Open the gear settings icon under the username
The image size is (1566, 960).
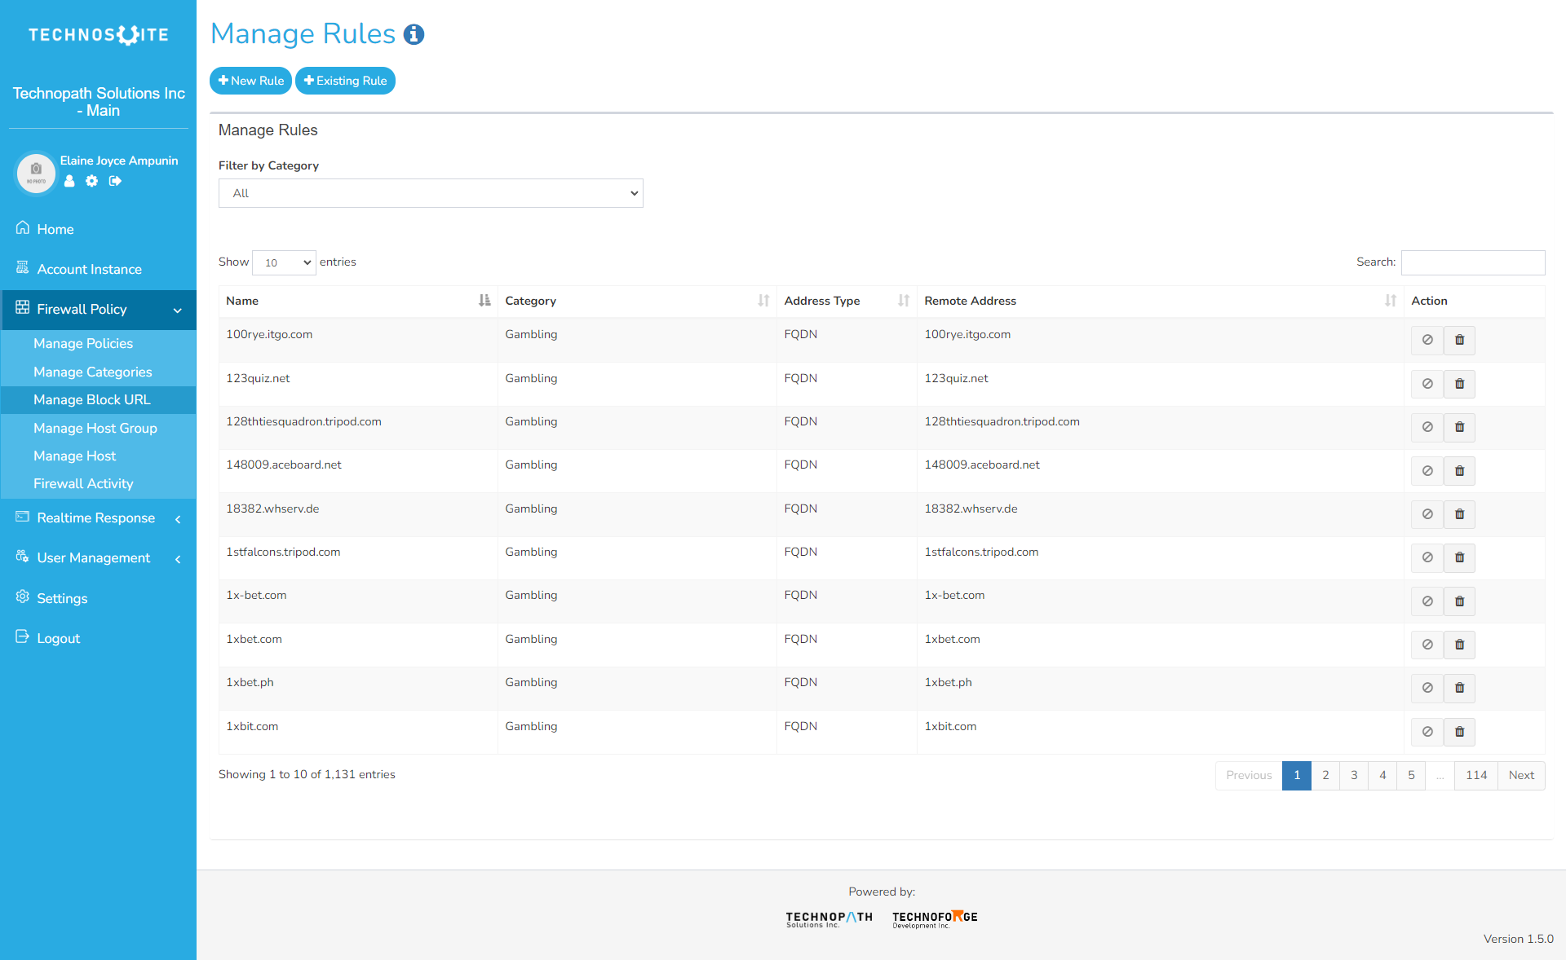pyautogui.click(x=92, y=181)
